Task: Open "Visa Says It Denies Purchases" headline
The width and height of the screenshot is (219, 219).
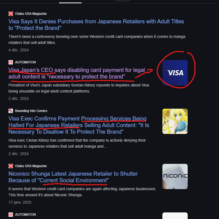Action: pyautogui.click(x=96, y=25)
